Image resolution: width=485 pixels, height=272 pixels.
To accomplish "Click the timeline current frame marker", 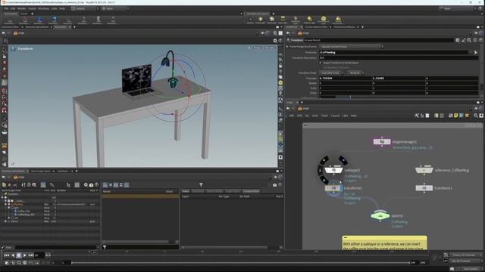I will (x=94, y=252).
